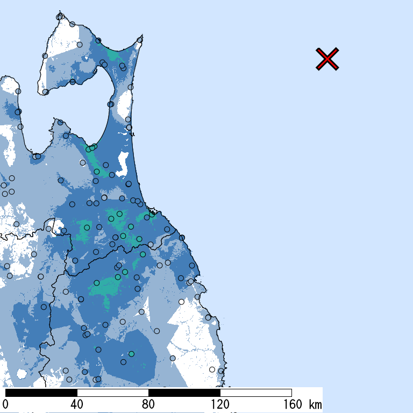Click the red X epicenter marker
The width and height of the screenshot is (413, 413).
click(327, 59)
